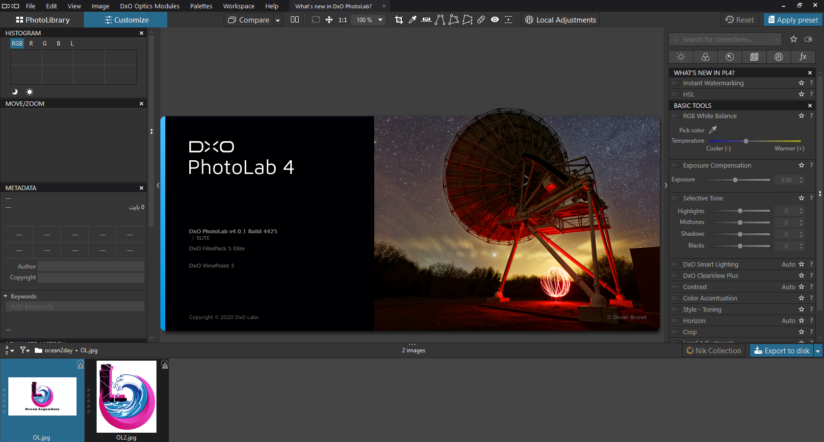Favorite the HSL tool star
This screenshot has height=442, width=824.
801,94
